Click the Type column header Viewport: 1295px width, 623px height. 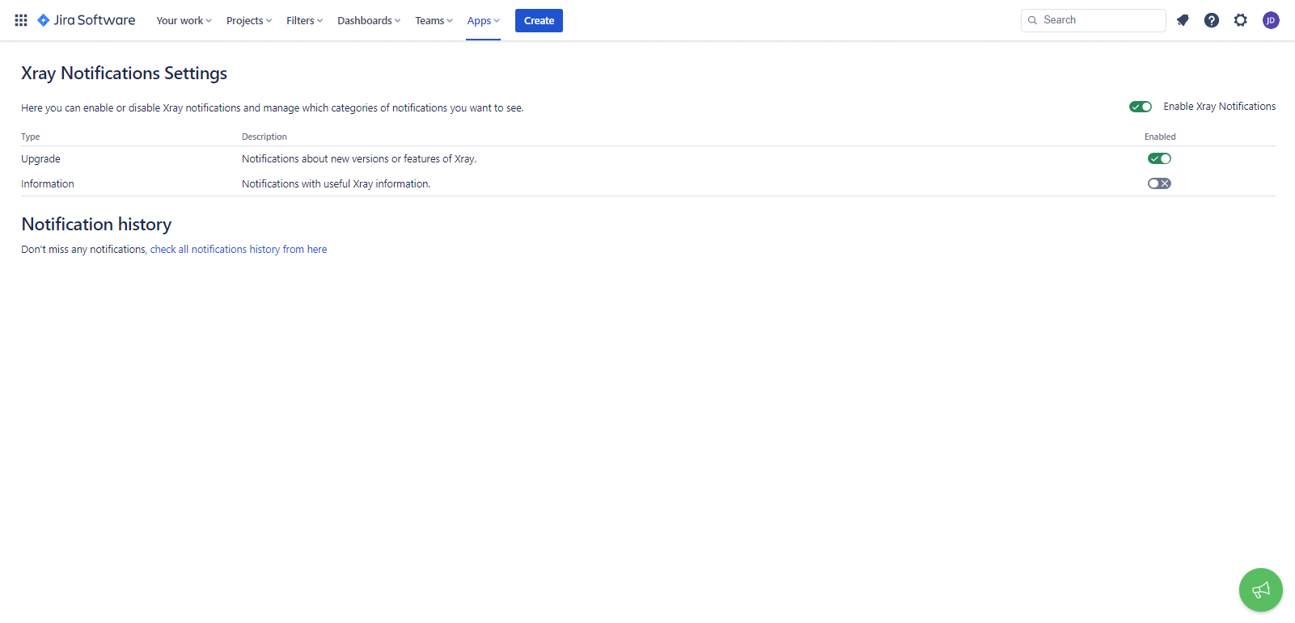[x=31, y=137]
